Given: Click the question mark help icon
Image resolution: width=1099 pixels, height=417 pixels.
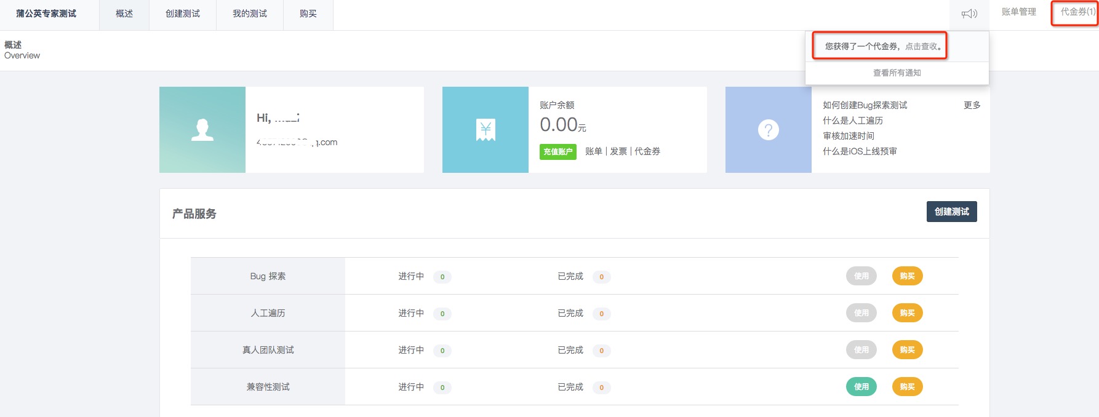Looking at the screenshot, I should (769, 130).
